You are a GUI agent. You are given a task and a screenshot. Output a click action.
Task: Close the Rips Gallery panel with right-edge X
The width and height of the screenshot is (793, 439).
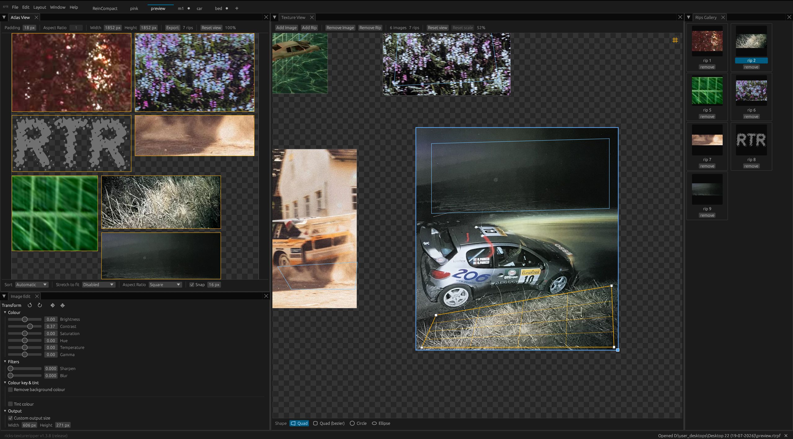[x=789, y=17]
